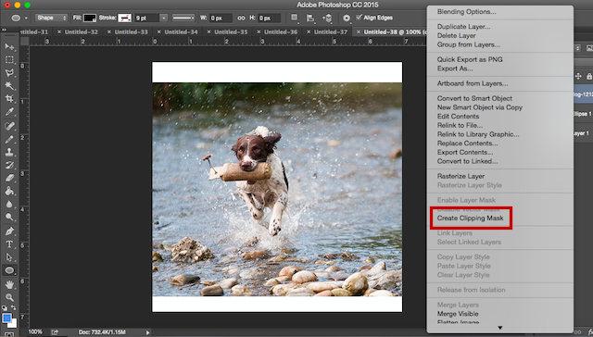This screenshot has width=593, height=337.
Task: Select the Ellipse shape tool
Action: coord(9,270)
